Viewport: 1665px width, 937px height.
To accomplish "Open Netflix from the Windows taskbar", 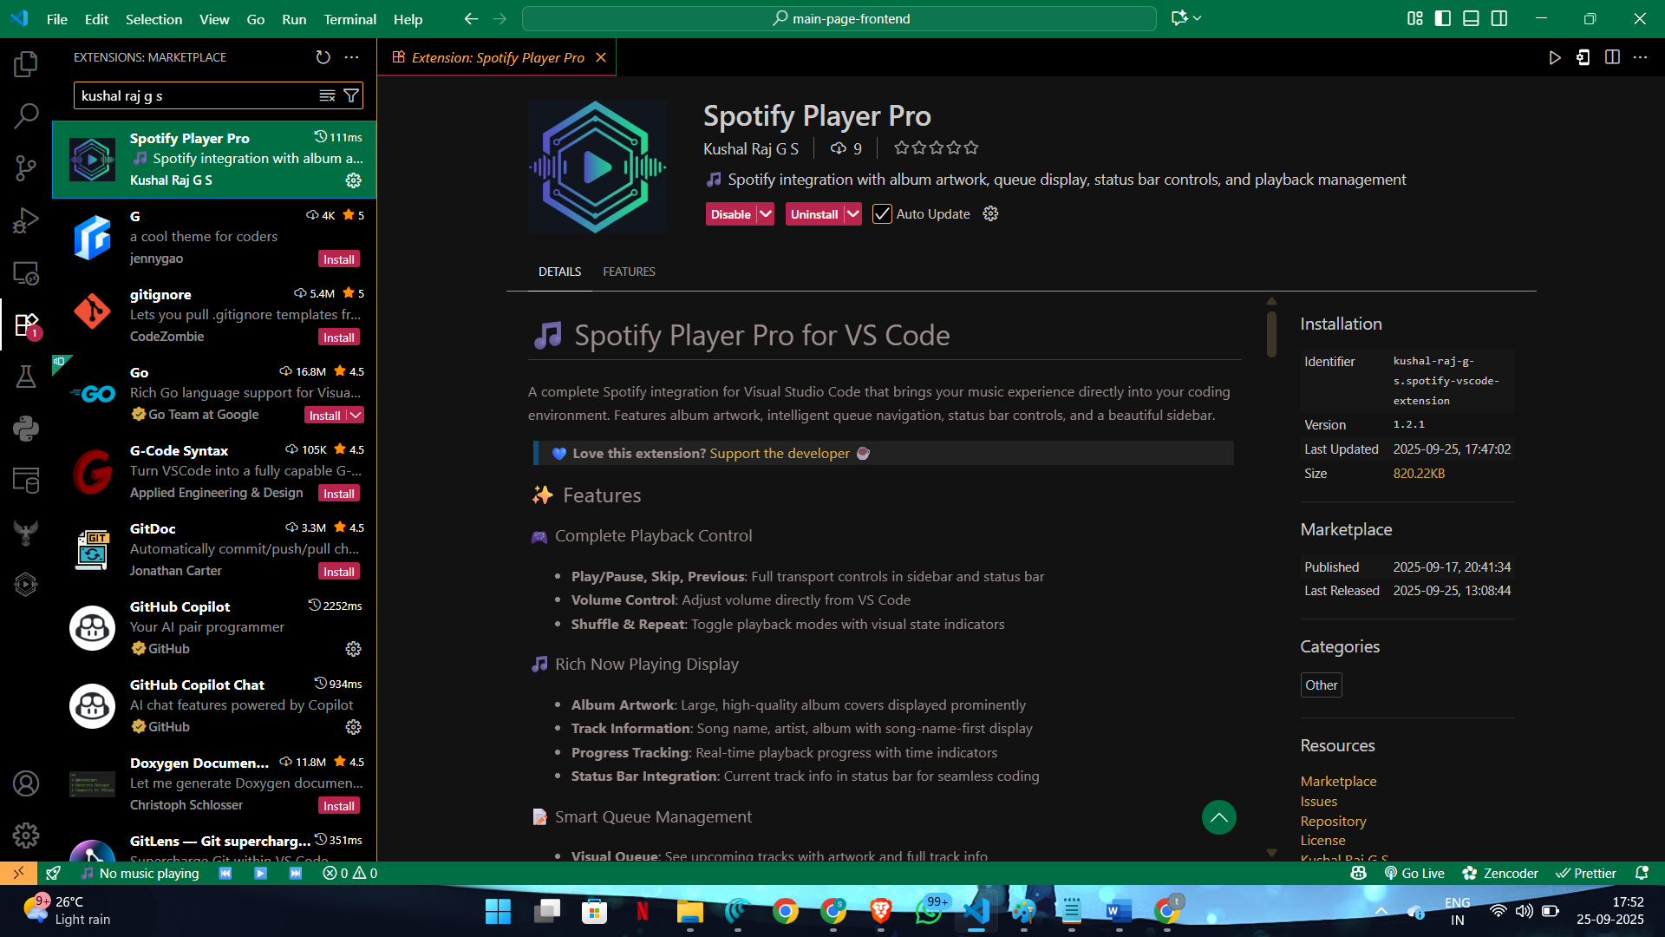I will pyautogui.click(x=643, y=911).
